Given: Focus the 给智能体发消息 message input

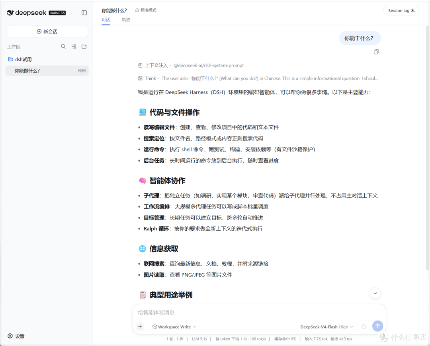Looking at the screenshot, I should pyautogui.click(x=259, y=313).
